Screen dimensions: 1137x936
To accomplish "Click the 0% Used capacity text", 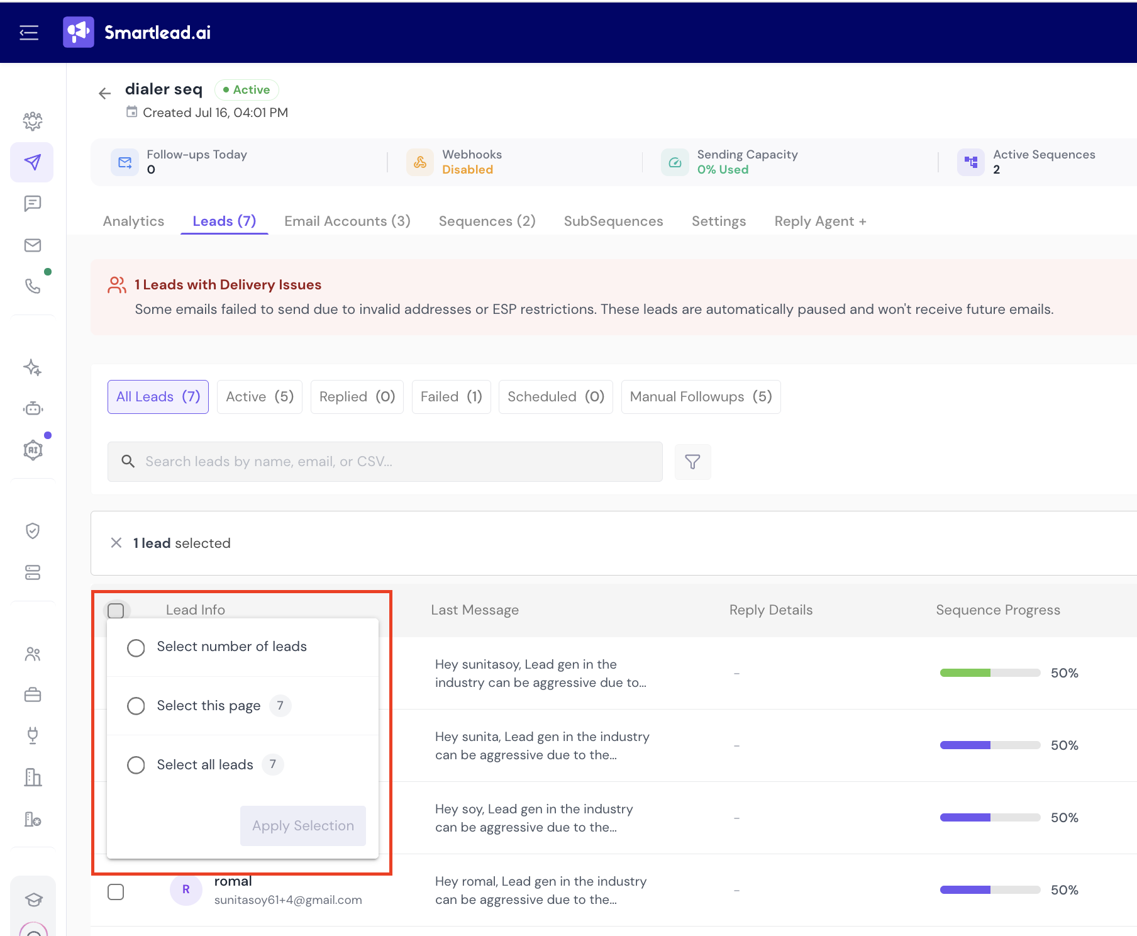I will [x=723, y=170].
